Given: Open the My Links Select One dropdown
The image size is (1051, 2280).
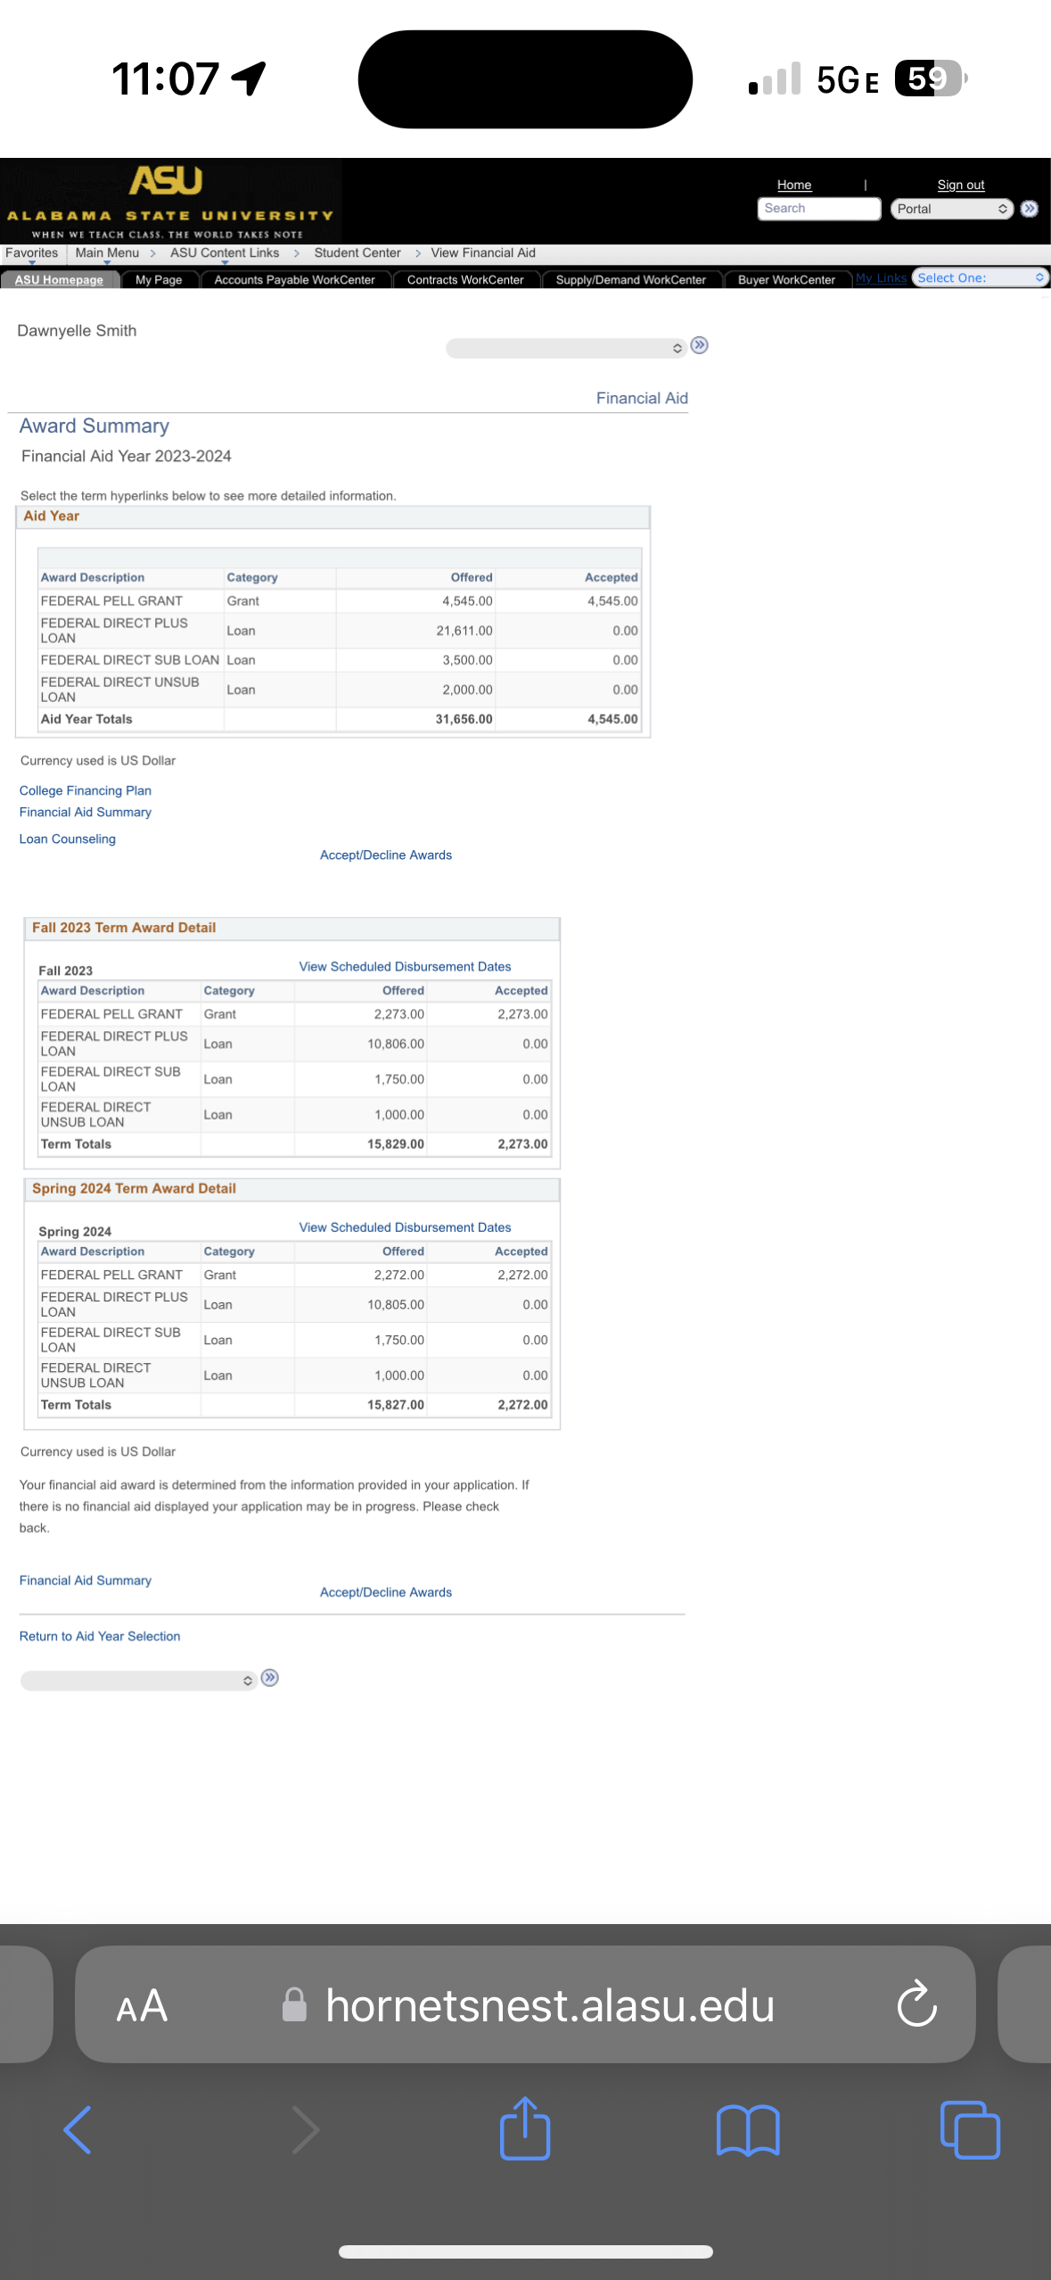Looking at the screenshot, I should tap(980, 278).
